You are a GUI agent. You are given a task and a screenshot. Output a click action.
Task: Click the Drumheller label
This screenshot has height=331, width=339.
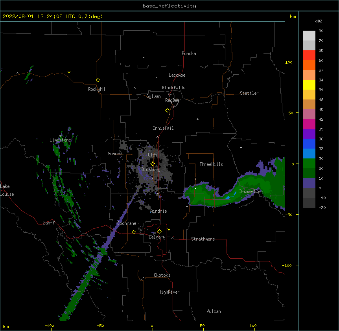pyautogui.click(x=251, y=191)
